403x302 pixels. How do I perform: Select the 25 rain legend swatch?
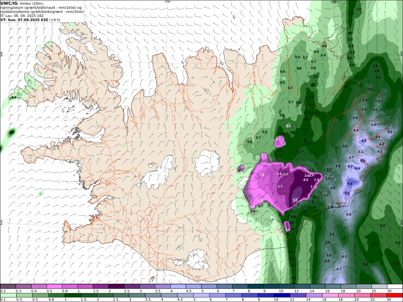[x=378, y=295]
